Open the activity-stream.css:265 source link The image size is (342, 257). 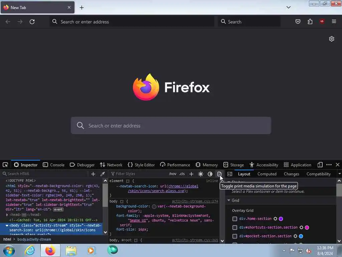tap(195, 240)
